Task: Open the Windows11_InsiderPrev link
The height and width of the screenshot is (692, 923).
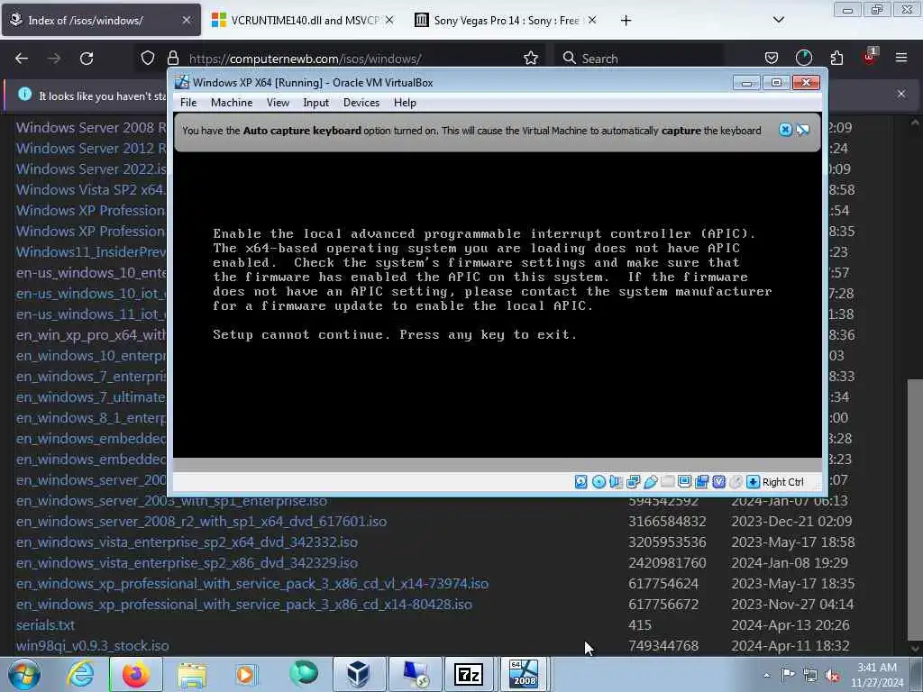Action: click(x=91, y=252)
